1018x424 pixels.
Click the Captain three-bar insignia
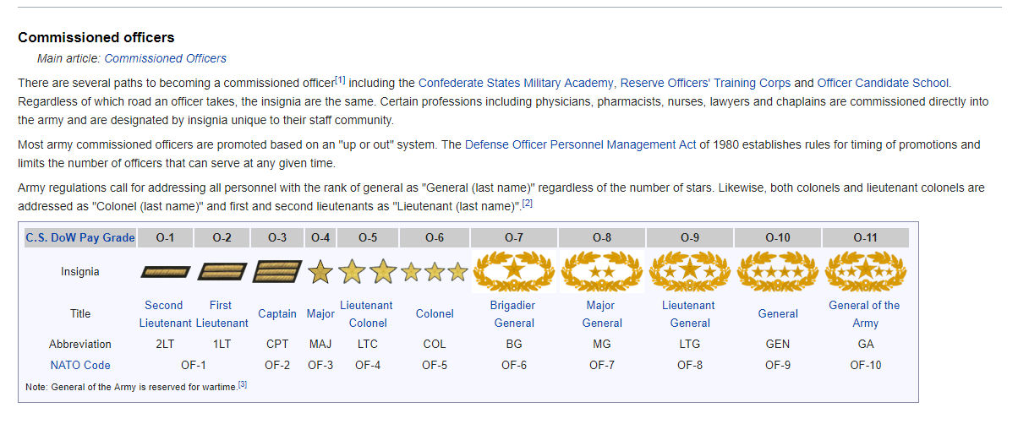click(277, 272)
